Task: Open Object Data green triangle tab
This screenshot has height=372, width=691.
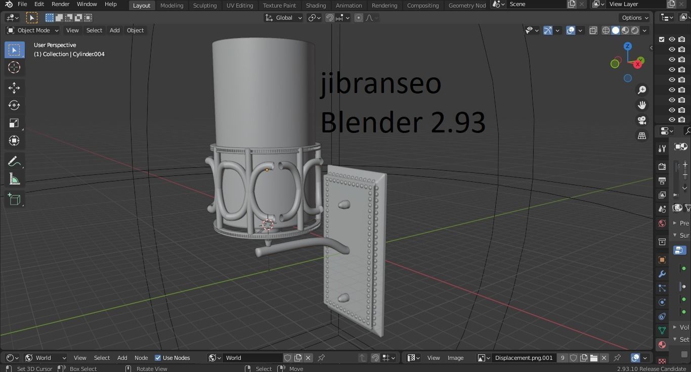Action: pos(662,331)
